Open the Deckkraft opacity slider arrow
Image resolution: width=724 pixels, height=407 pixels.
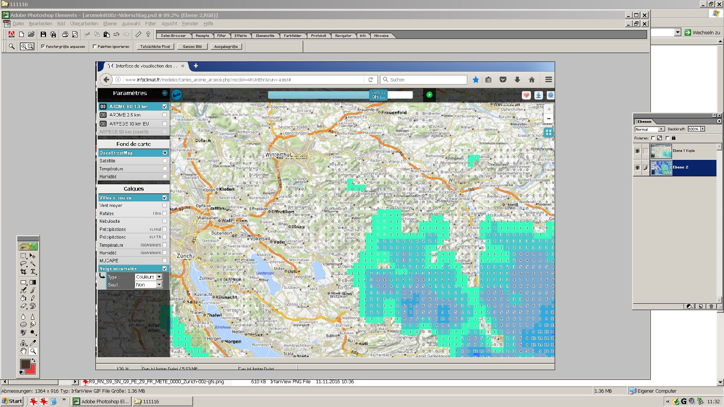(703, 129)
